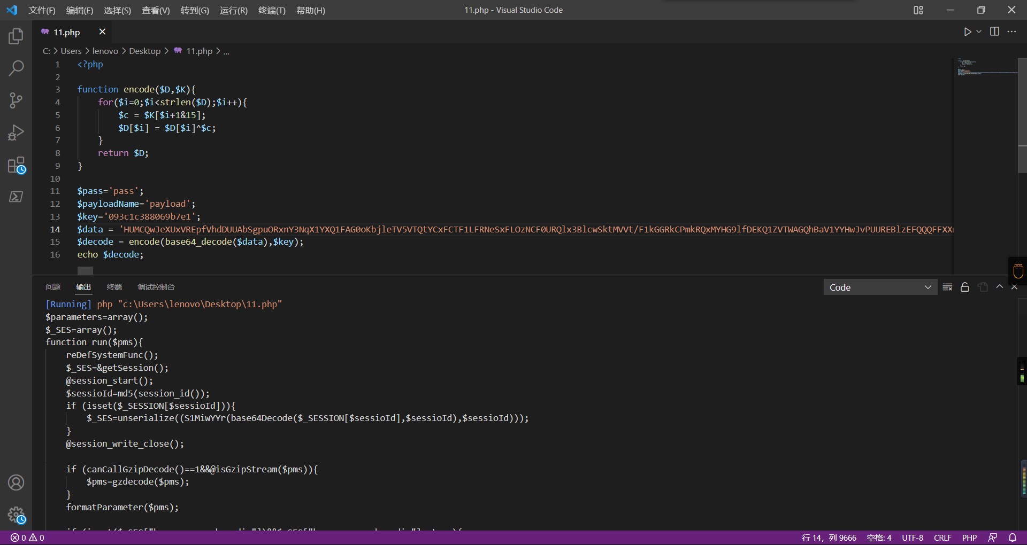Click errors and warnings status indicator
The image size is (1027, 545).
[28, 538]
